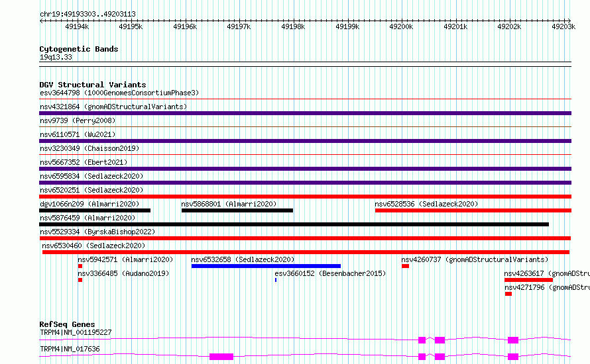Select variant label nsv4263617
The width and height of the screenshot is (590, 364).
click(547, 273)
